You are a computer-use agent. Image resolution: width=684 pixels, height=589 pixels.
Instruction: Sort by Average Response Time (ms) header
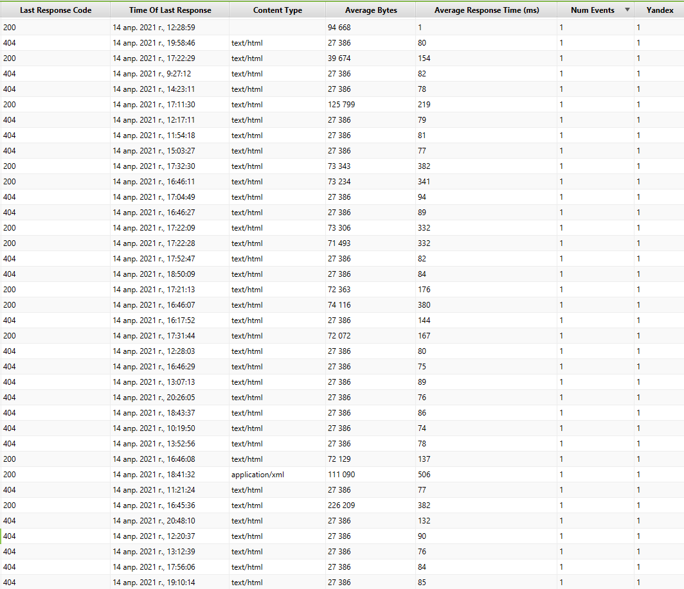[x=486, y=10]
